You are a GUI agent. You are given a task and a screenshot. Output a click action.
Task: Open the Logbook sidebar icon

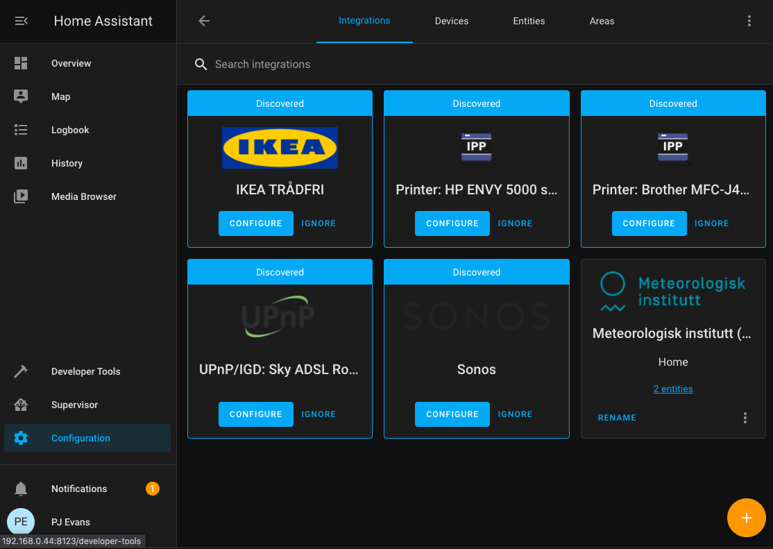(x=21, y=130)
